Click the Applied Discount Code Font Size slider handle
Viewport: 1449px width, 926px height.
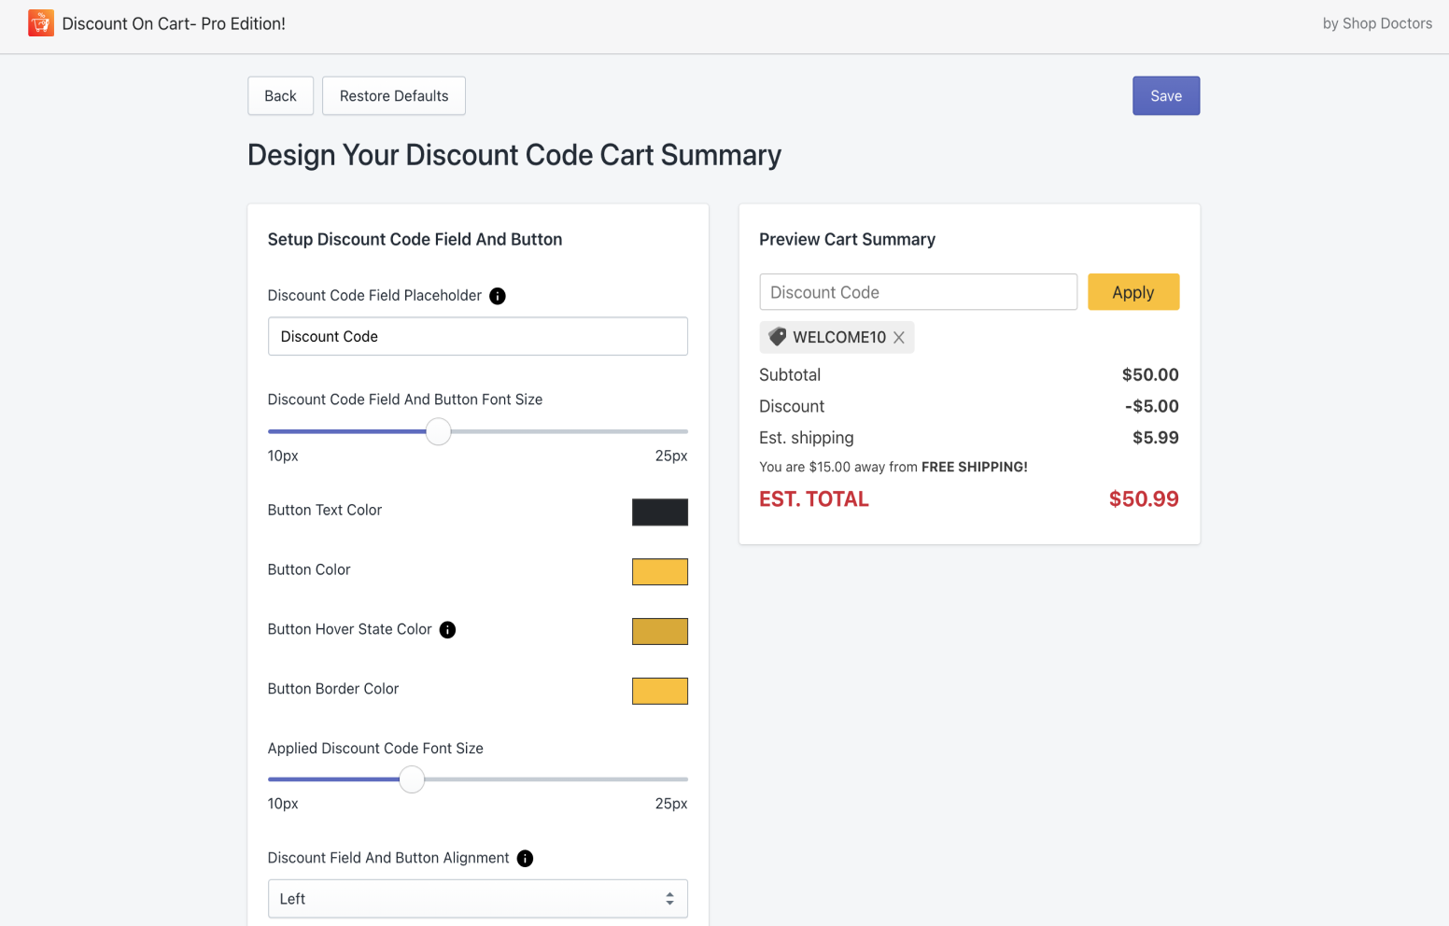[412, 779]
